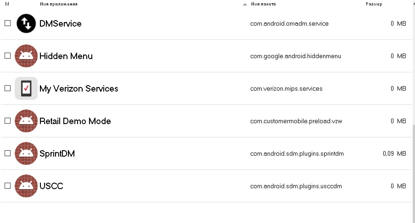Image resolution: width=415 pixels, height=223 pixels.
Task: Select the Retail Demo Mode checkbox
Action: click(x=8, y=120)
